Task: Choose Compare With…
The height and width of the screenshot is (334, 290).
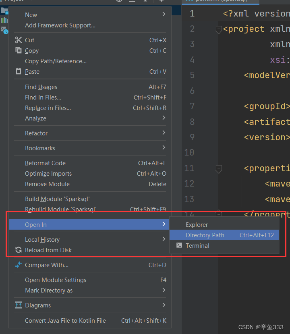Action: 90,265
